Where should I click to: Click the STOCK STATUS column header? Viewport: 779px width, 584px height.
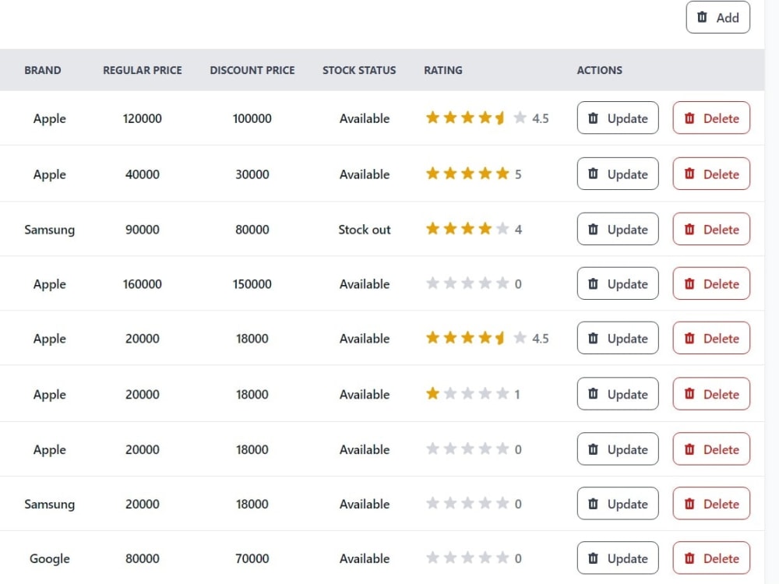pos(359,70)
